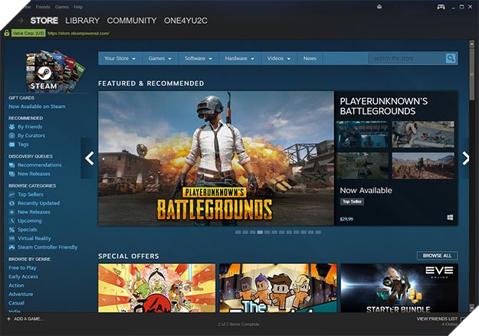Screen dimensions: 479x336
Task: Click the Specials percent icon
Action: coord(12,230)
